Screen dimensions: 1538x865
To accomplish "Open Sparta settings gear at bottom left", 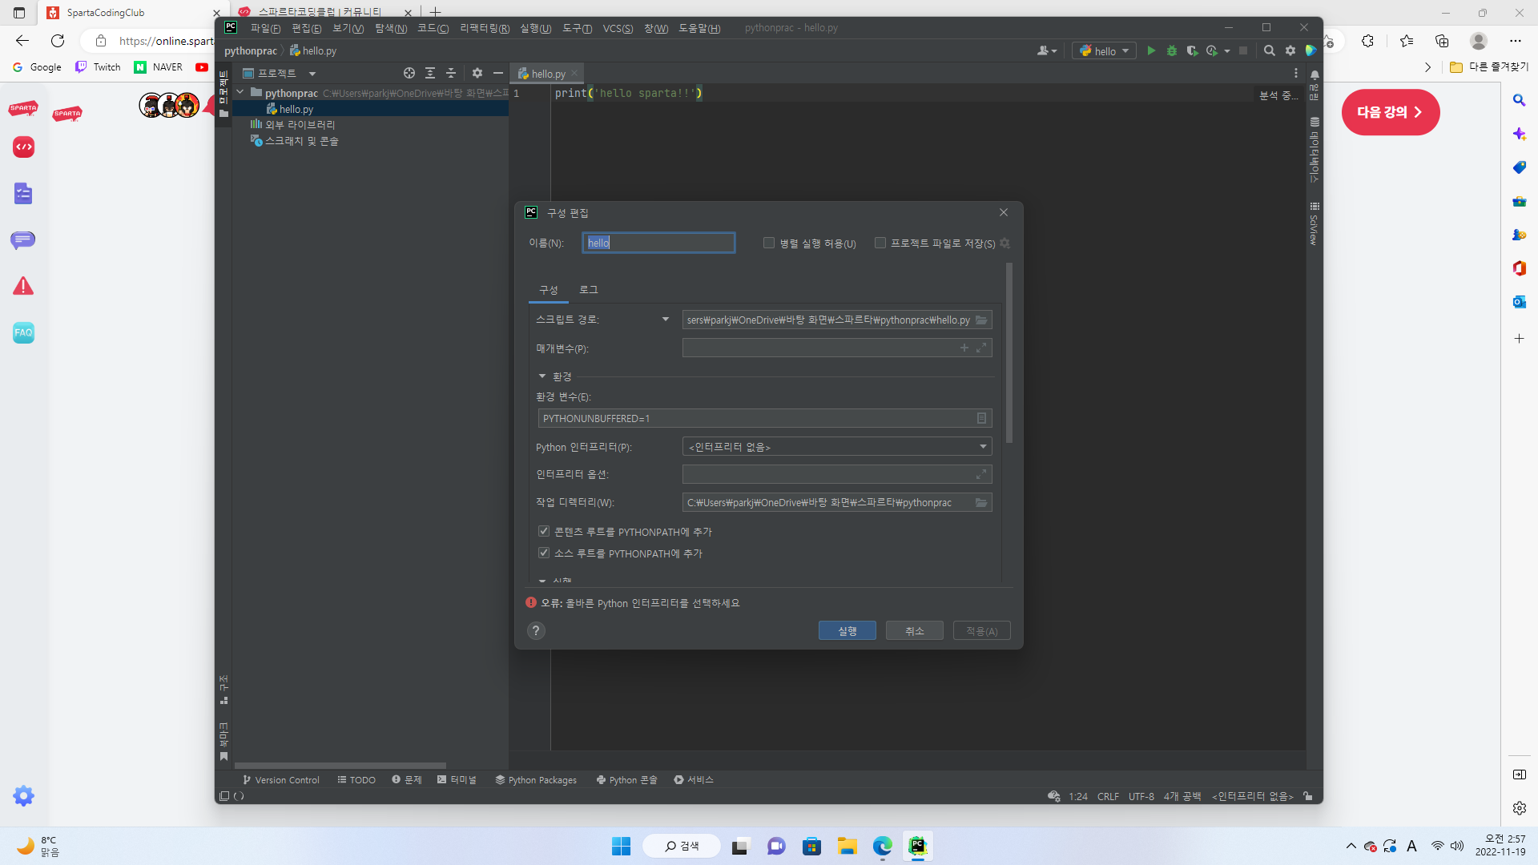I will tap(24, 795).
